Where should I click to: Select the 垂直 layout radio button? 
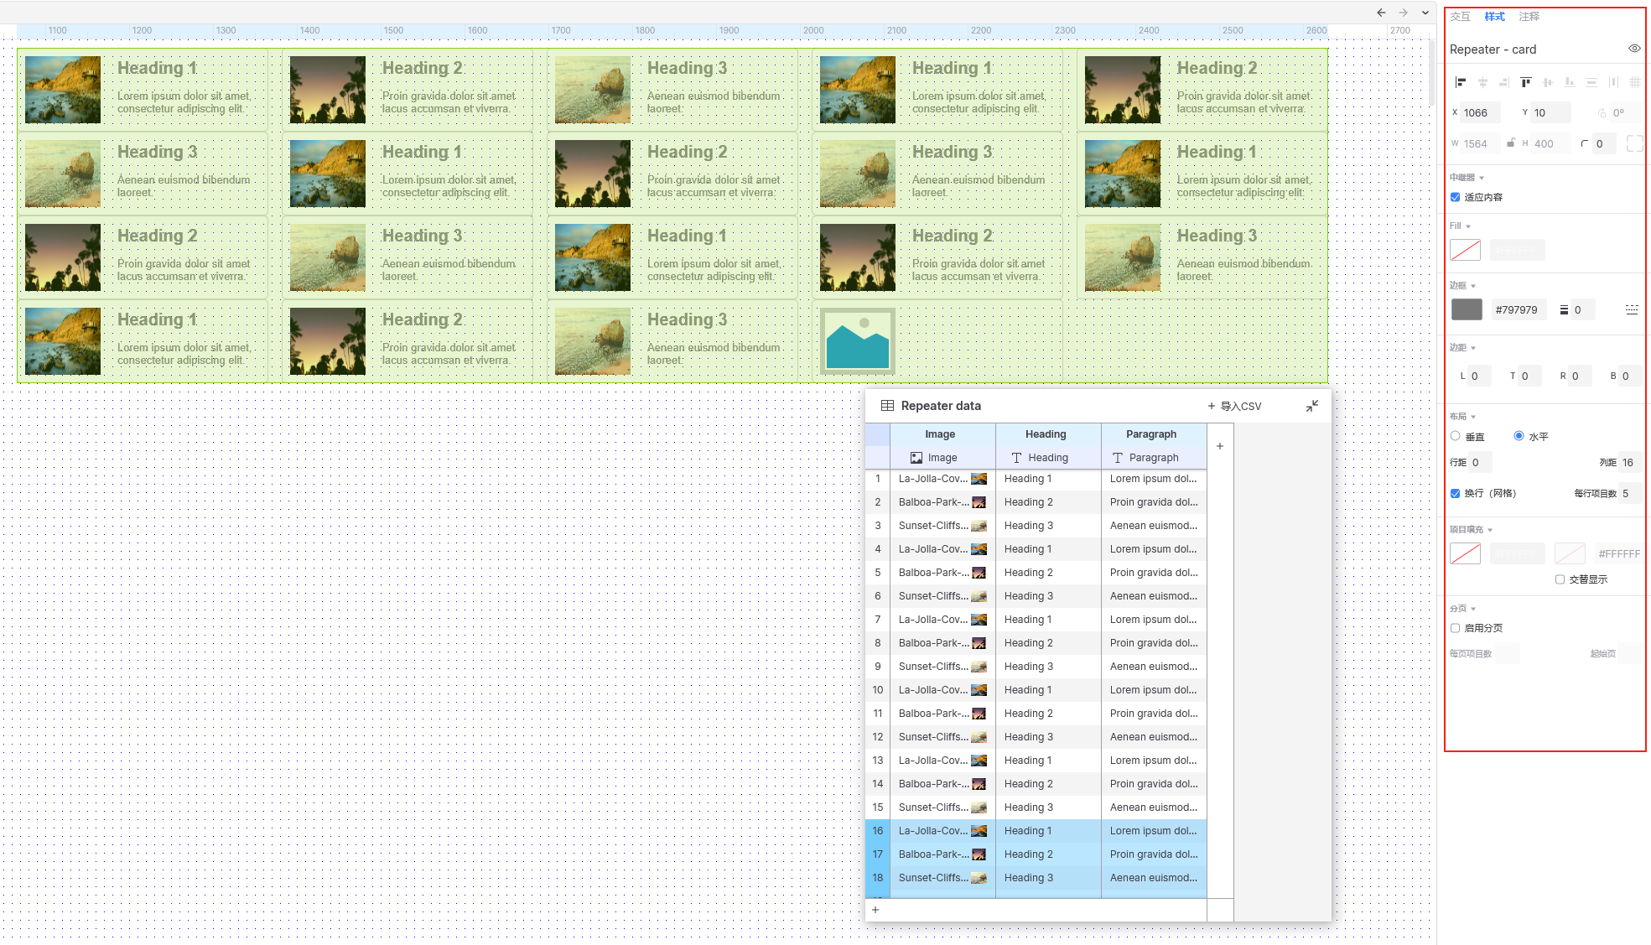point(1456,436)
